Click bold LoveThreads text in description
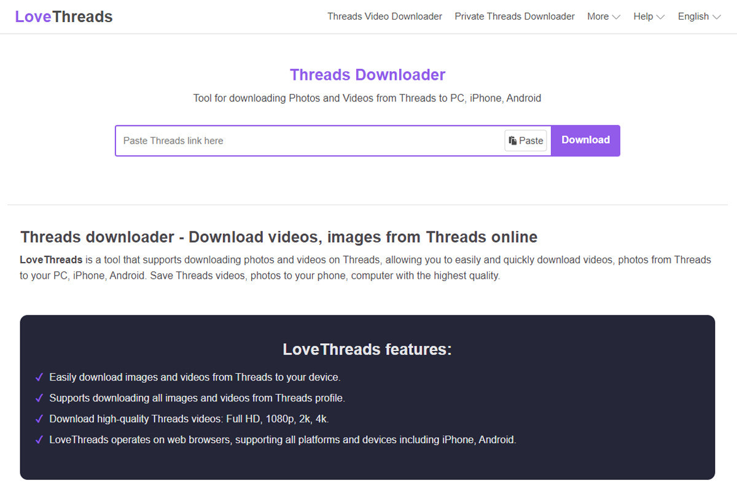Viewport: 737px width, 491px height. 51,260
